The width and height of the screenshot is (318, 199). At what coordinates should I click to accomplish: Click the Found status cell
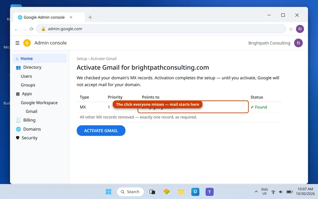259,107
